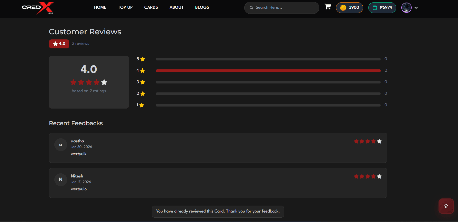Click the user profile avatar
The height and width of the screenshot is (222, 458).
pos(406,8)
